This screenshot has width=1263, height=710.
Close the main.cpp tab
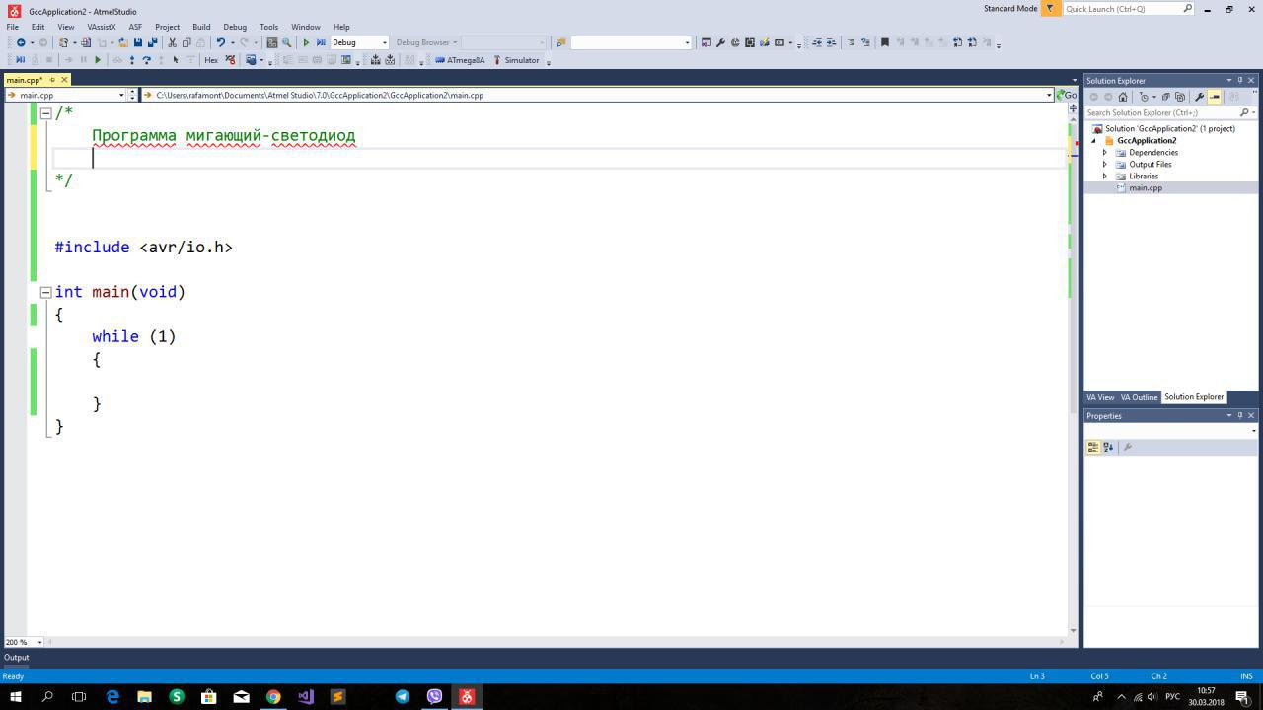pyautogui.click(x=65, y=80)
